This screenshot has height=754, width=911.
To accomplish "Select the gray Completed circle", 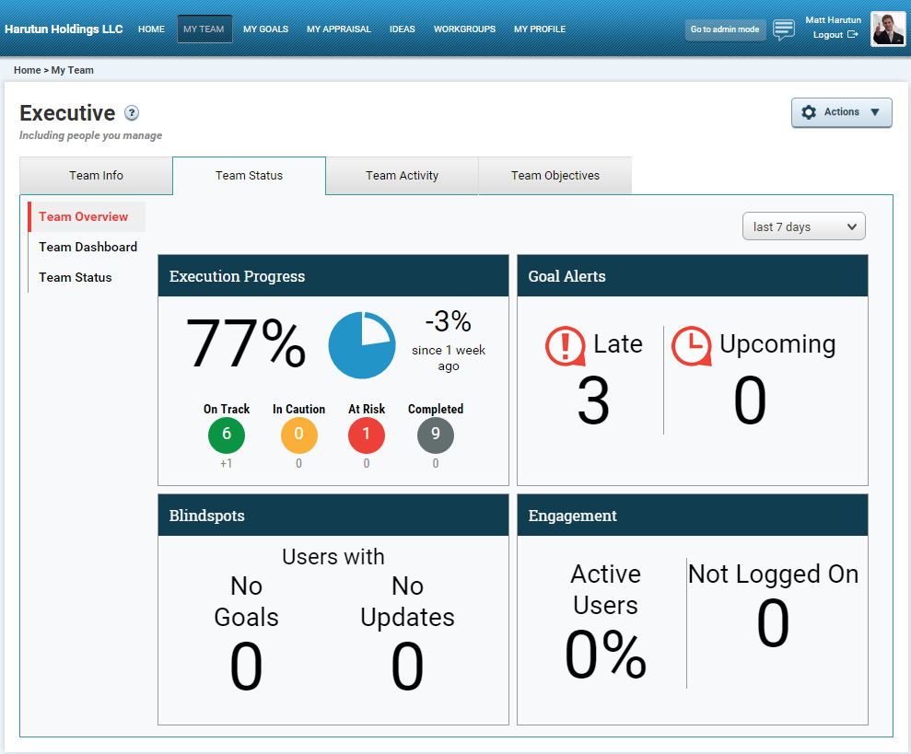I will click(x=435, y=435).
